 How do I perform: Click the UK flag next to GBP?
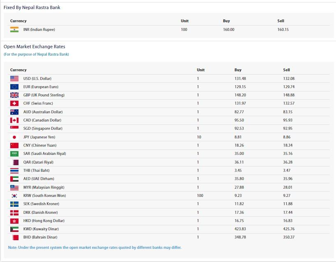click(x=14, y=95)
